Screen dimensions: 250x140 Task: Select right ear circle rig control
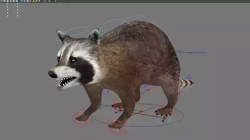pyautogui.click(x=95, y=40)
